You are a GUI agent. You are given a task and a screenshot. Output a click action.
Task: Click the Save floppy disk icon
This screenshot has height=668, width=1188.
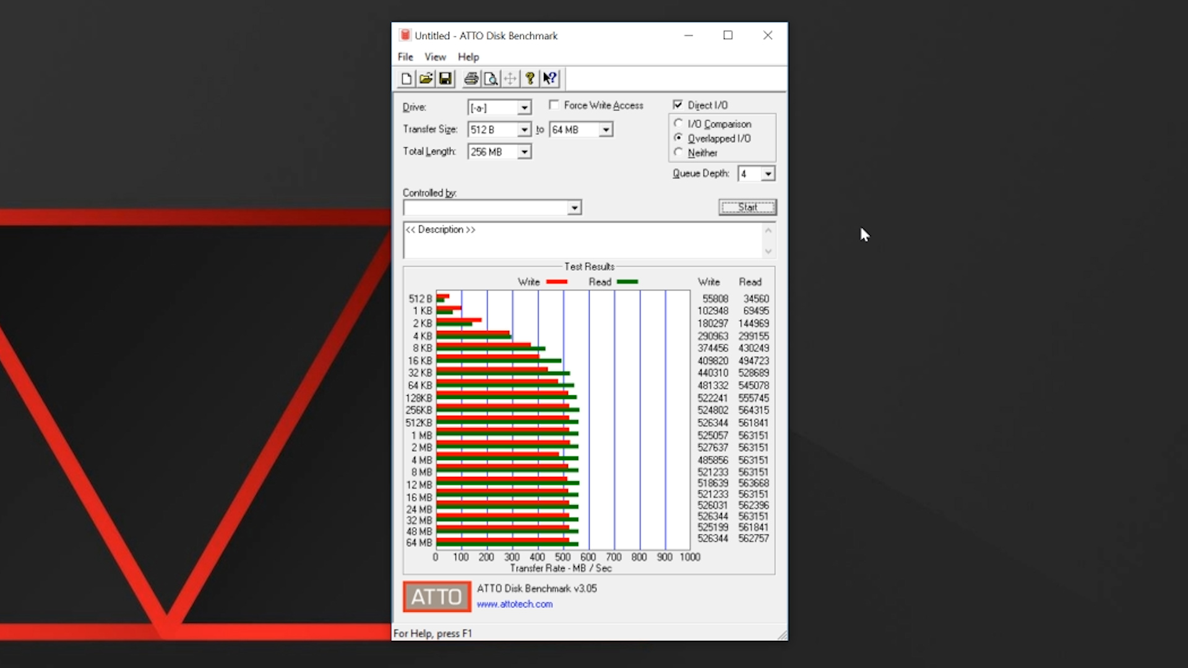(x=445, y=79)
